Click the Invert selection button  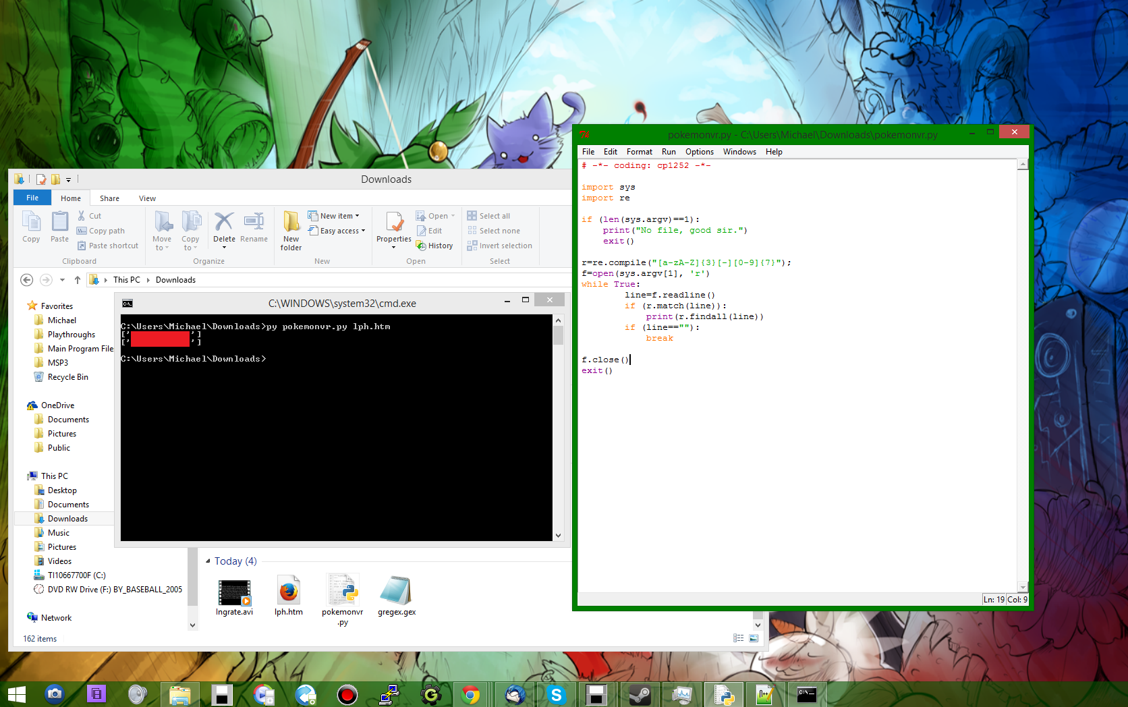[499, 246]
